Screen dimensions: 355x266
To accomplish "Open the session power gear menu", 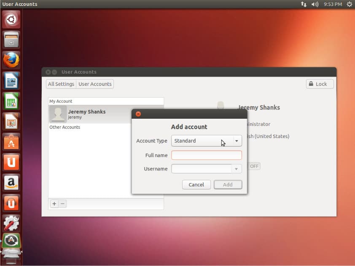I will [x=350, y=4].
